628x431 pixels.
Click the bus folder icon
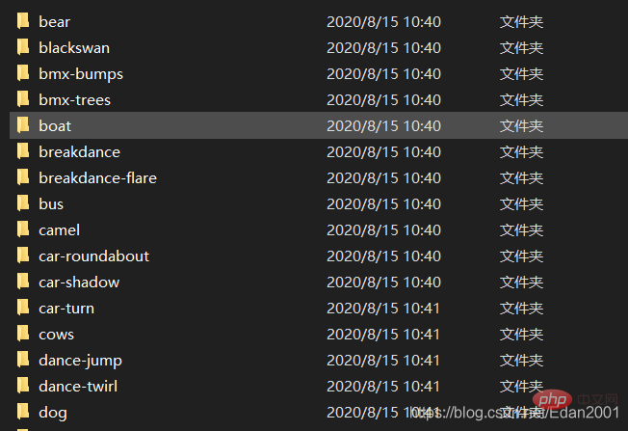point(23,203)
